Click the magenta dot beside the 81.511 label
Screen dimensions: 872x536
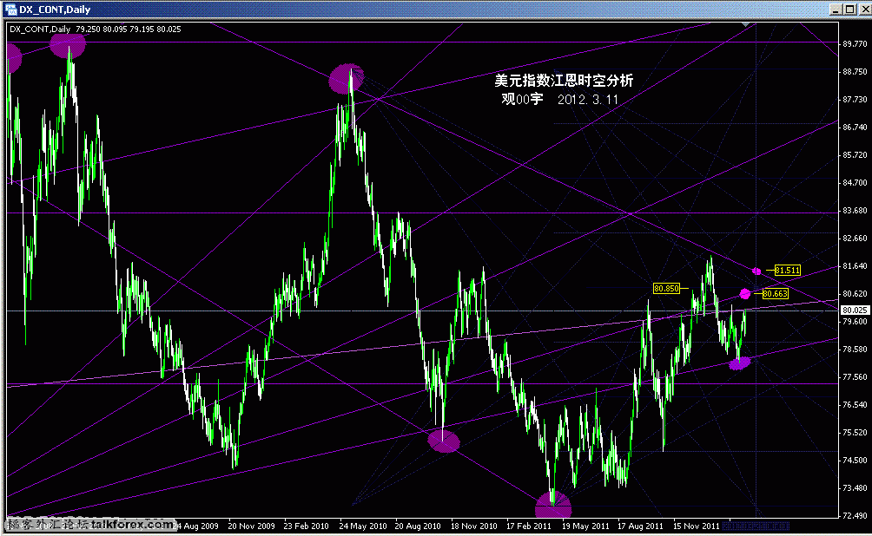(x=756, y=271)
